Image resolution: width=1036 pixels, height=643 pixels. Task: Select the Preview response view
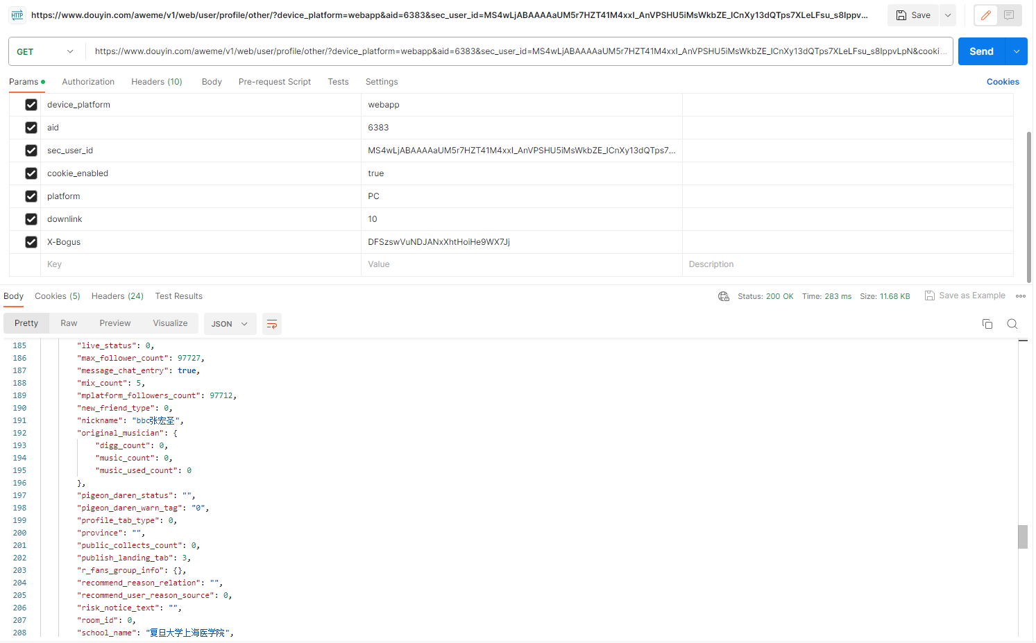click(114, 323)
